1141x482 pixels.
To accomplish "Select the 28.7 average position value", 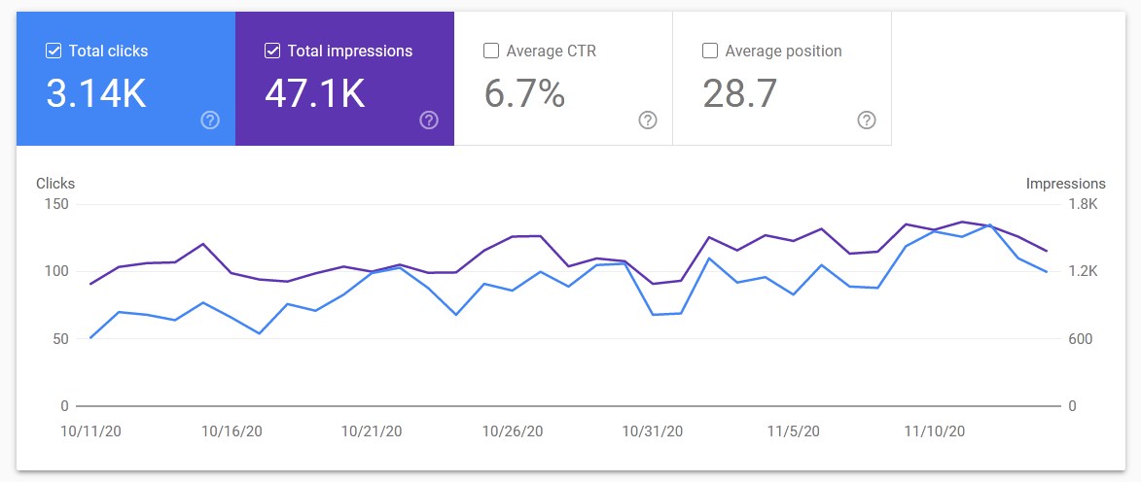I will pyautogui.click(x=740, y=94).
